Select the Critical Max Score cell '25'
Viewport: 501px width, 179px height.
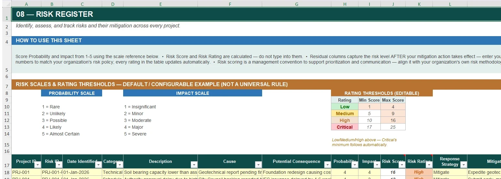tap(393, 127)
